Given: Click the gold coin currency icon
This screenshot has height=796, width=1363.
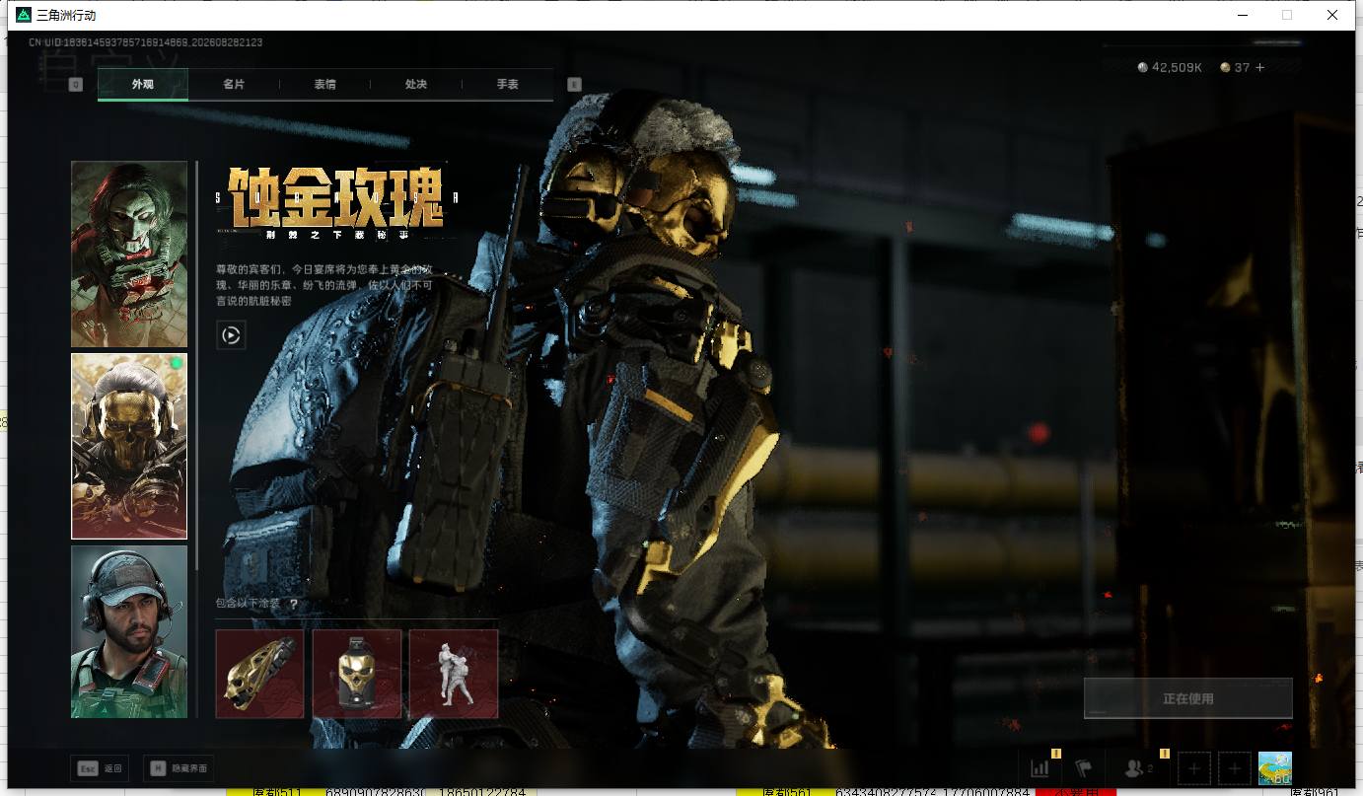Looking at the screenshot, I should point(1226,68).
